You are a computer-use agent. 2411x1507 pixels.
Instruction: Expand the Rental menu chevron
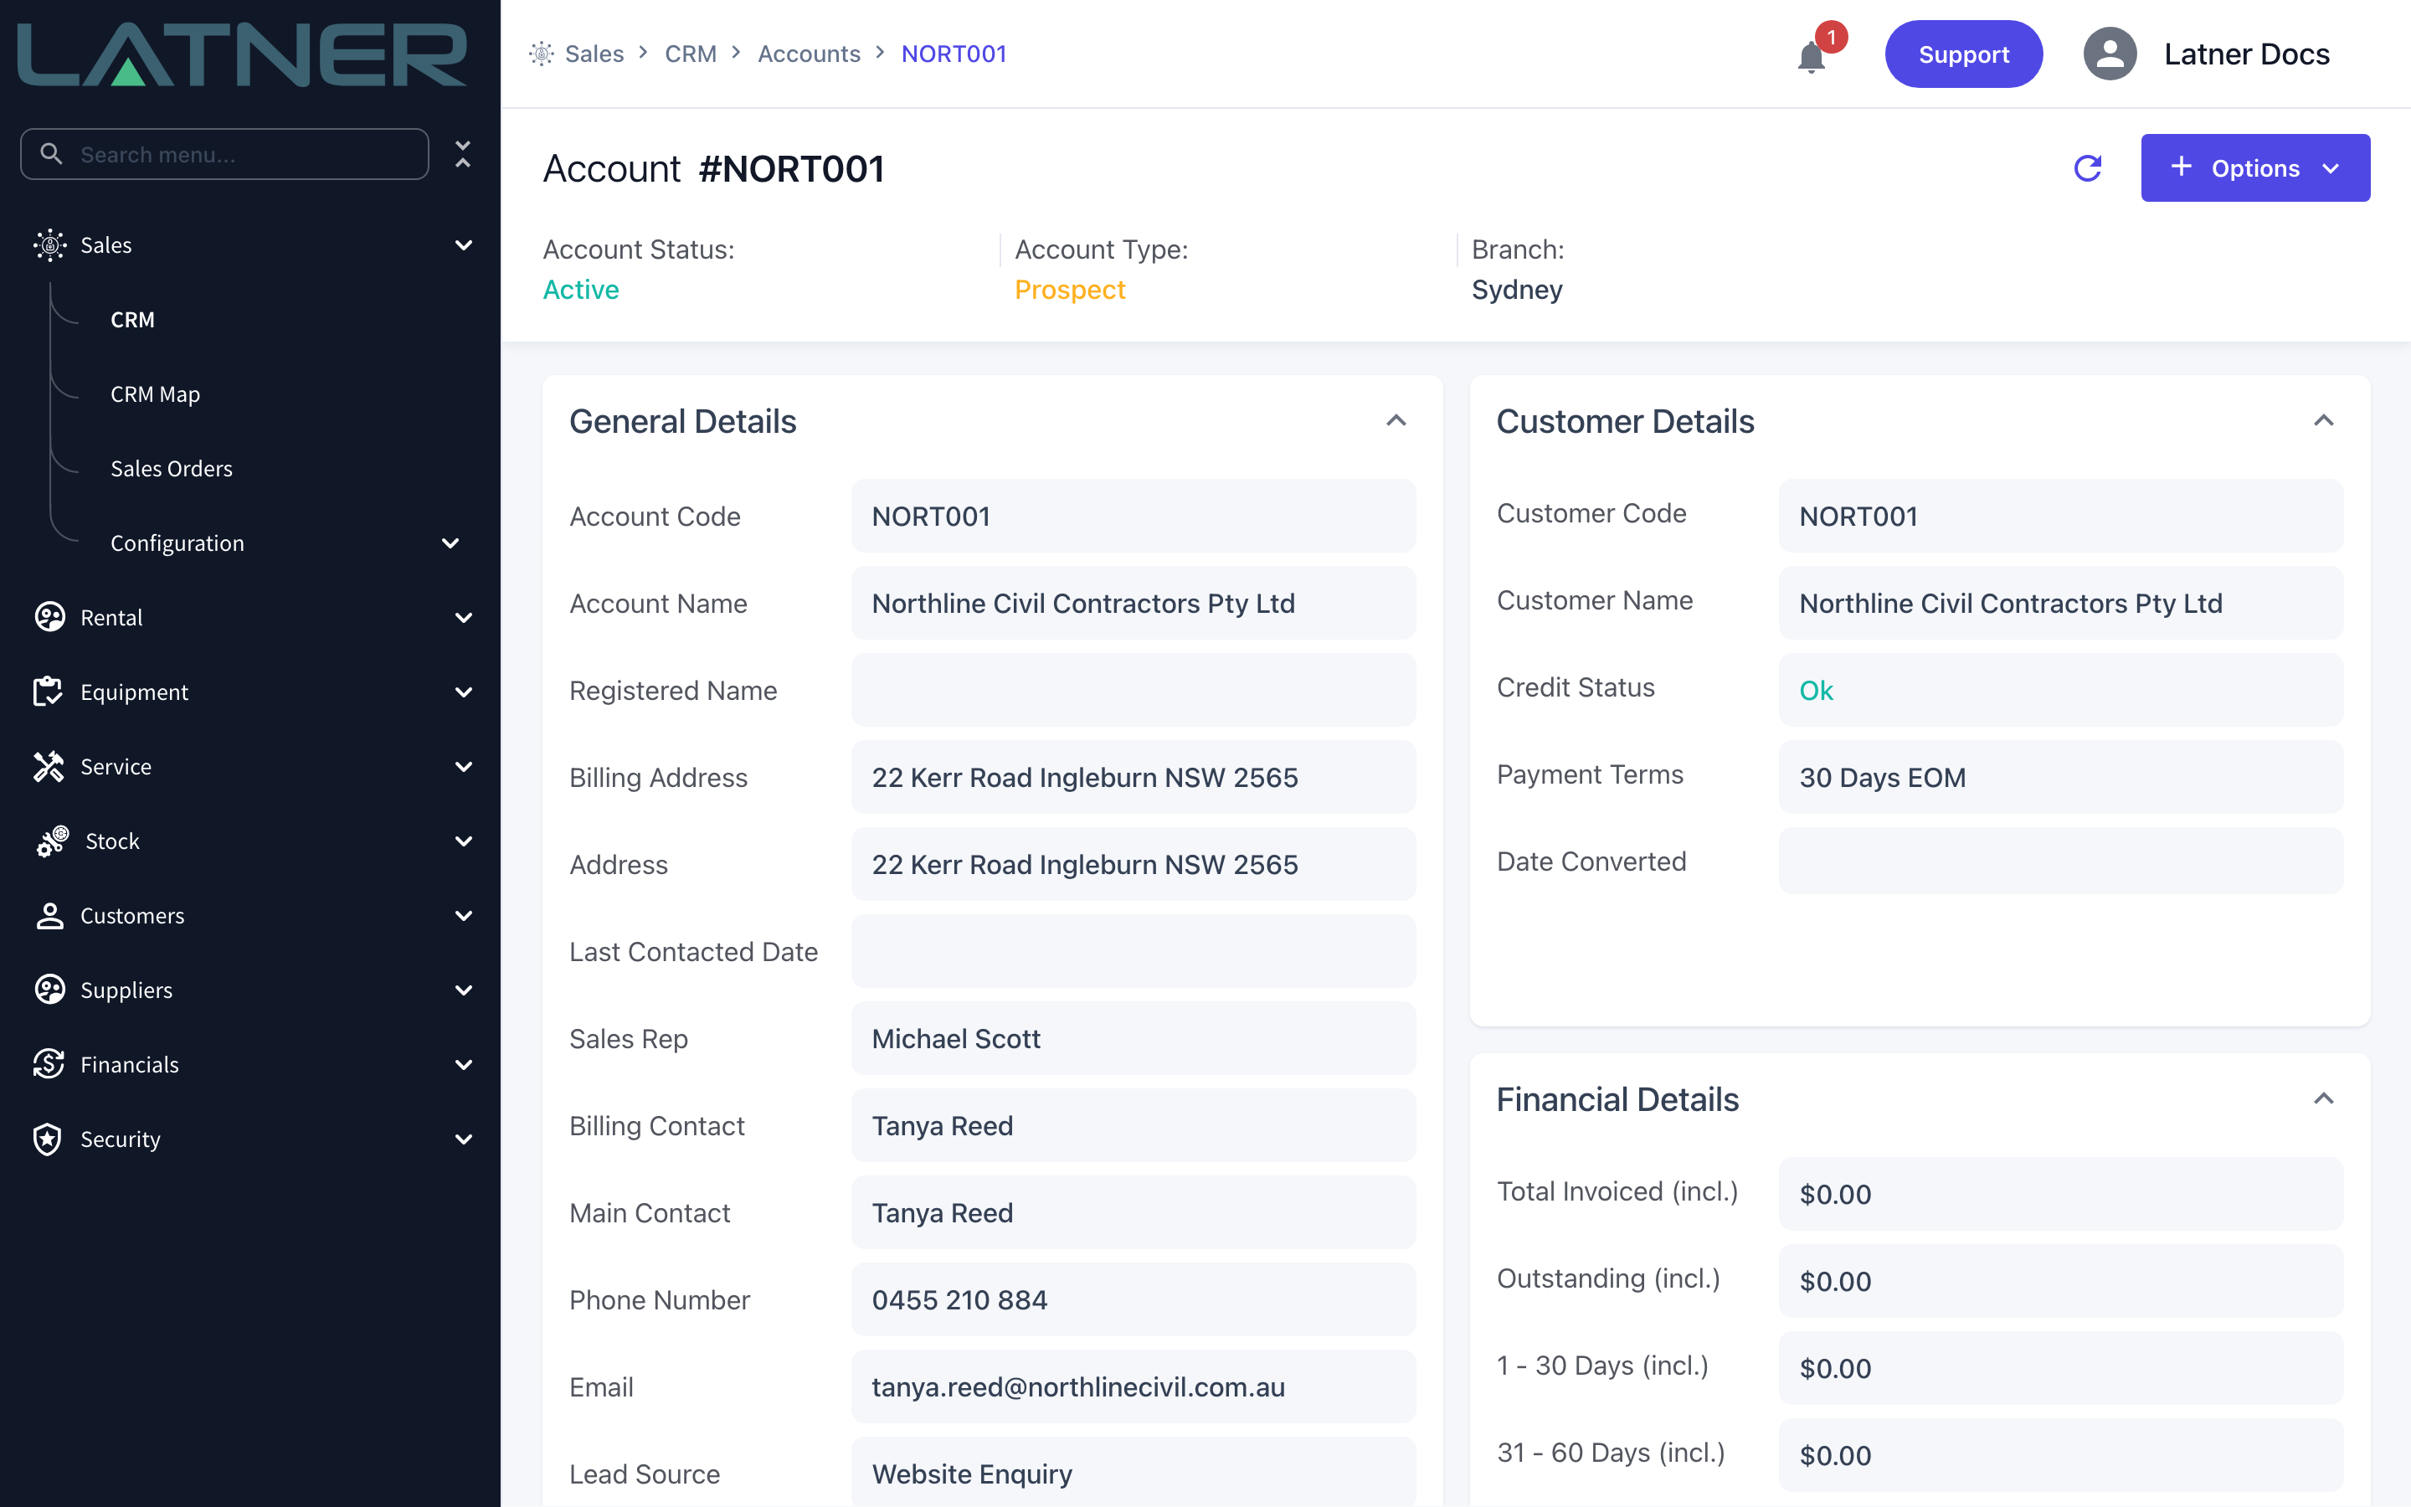[463, 618]
